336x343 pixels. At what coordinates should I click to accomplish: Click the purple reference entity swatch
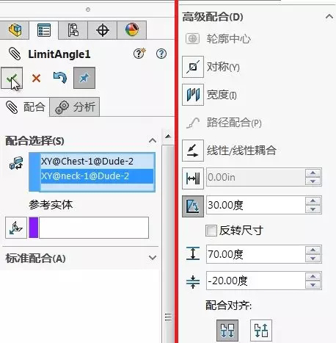click(34, 228)
